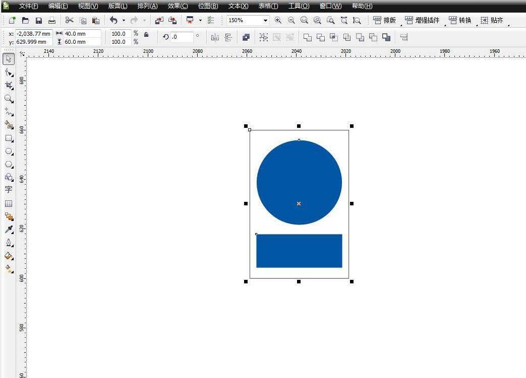Viewport: 526px width, 378px height.
Task: Select the Pick (arrow) tool
Action: tap(9, 59)
